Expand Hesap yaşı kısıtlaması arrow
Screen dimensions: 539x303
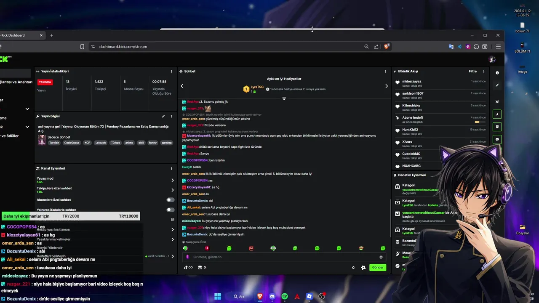[x=173, y=230]
